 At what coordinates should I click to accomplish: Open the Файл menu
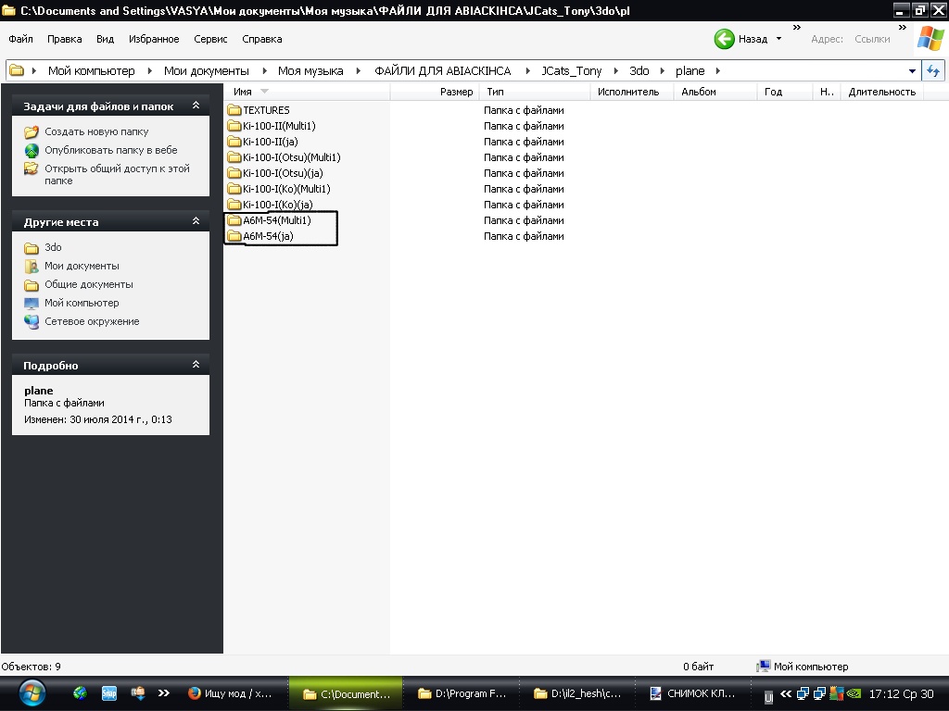coord(20,39)
